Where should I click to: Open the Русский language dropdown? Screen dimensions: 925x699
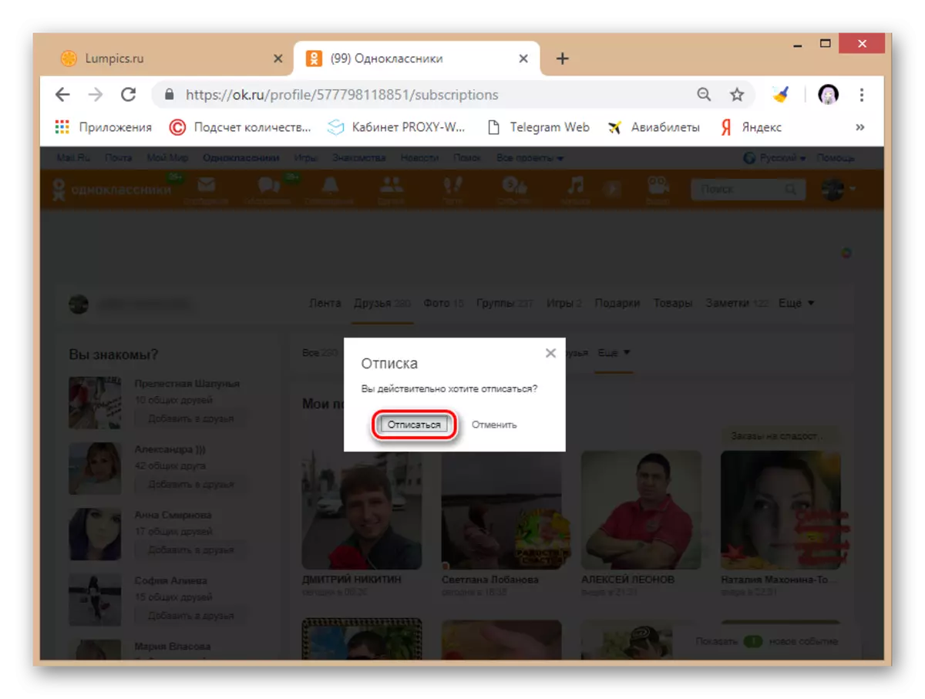[x=775, y=157]
